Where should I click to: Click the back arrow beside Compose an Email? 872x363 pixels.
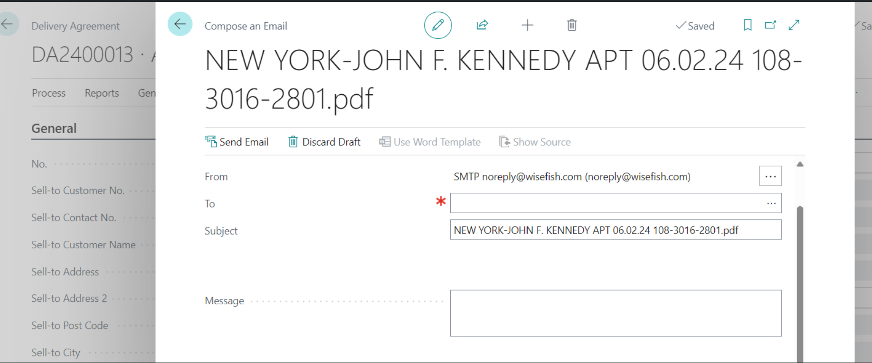[180, 24]
